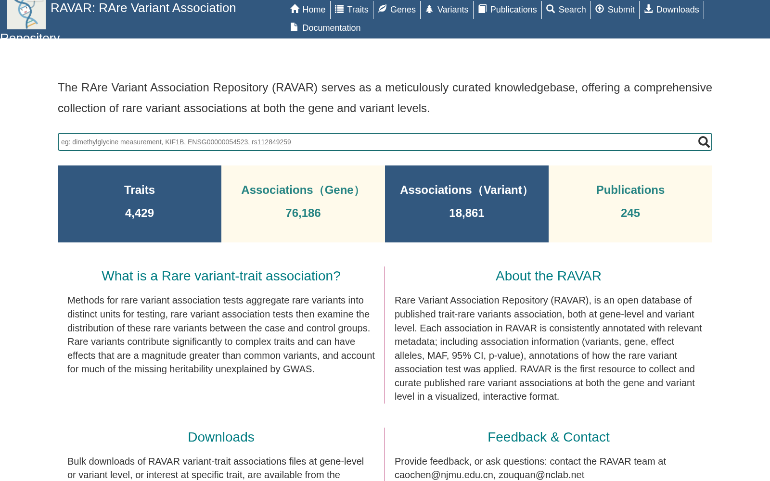Screen dimensions: 770x481
Task: Click the 'About the RAVAR' heading
Action: [549, 276]
